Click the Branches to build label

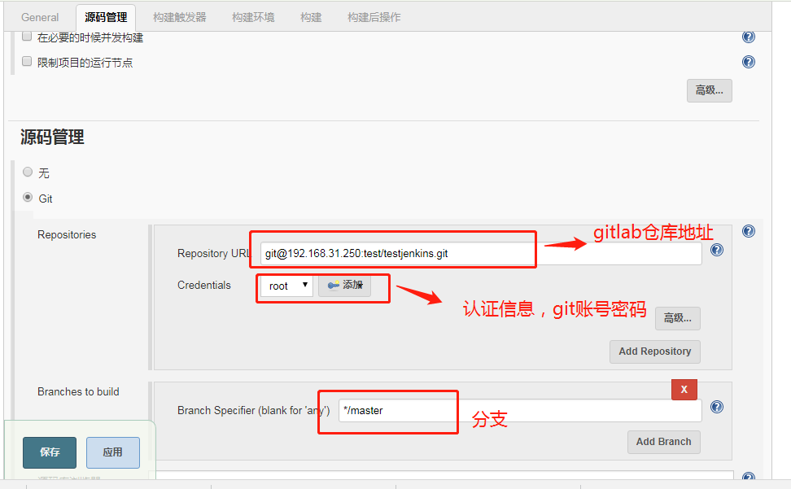tap(78, 391)
